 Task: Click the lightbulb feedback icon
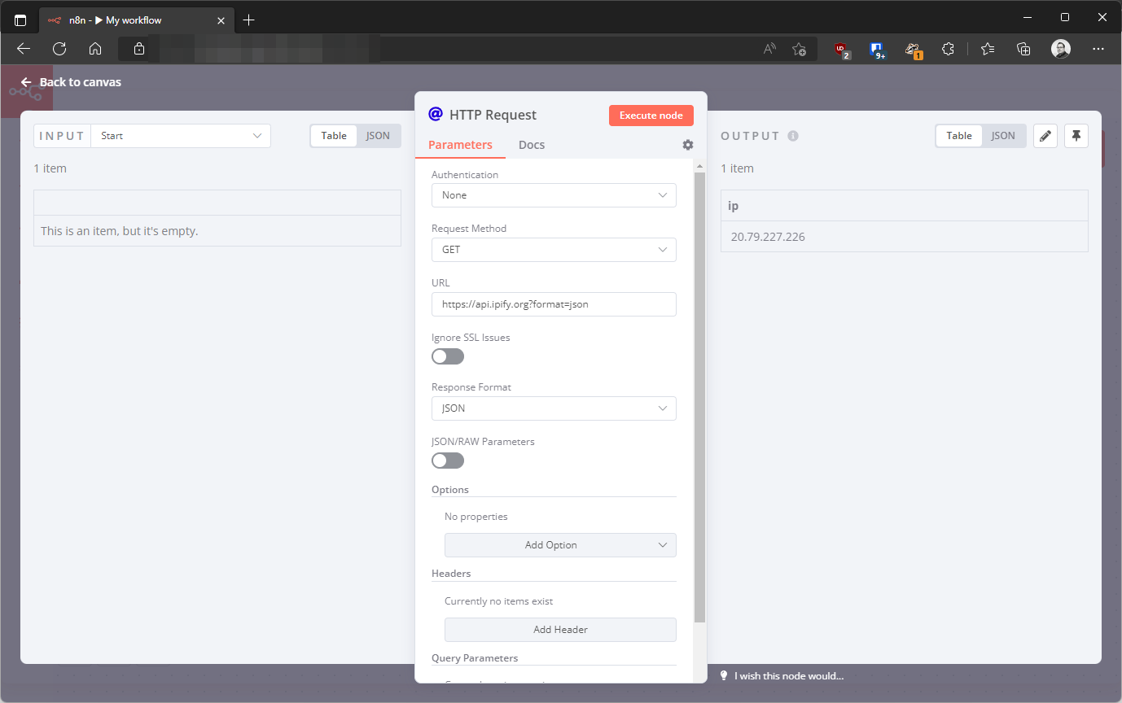[723, 675]
